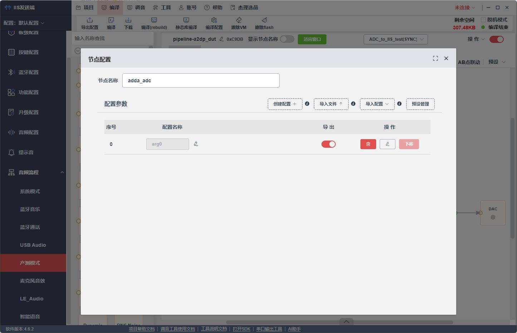
Task: Open the DAC node gear settings
Action: pos(493,217)
